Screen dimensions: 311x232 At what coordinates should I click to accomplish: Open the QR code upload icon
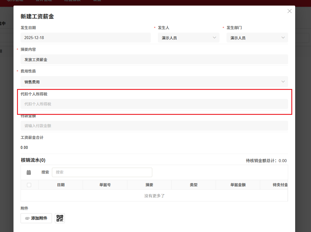[60, 218]
